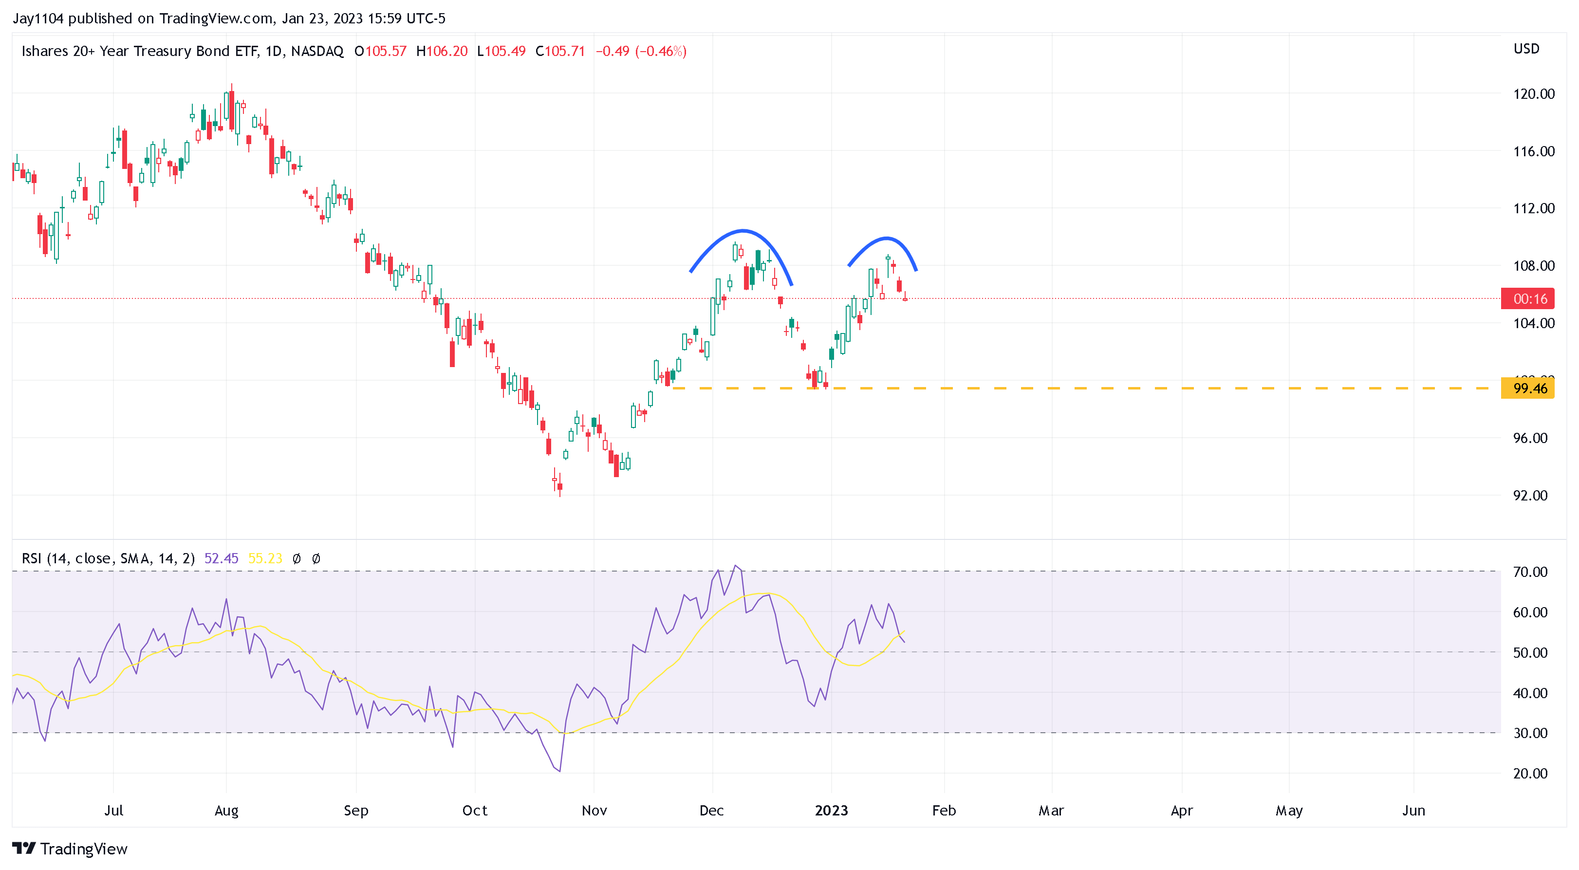This screenshot has width=1579, height=870.
Task: Click the Ishares 20+ Year Treasury Bond ETF title
Action: pos(140,52)
